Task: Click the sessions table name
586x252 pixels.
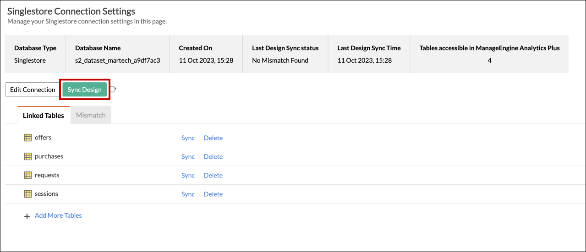Action: pyautogui.click(x=46, y=194)
